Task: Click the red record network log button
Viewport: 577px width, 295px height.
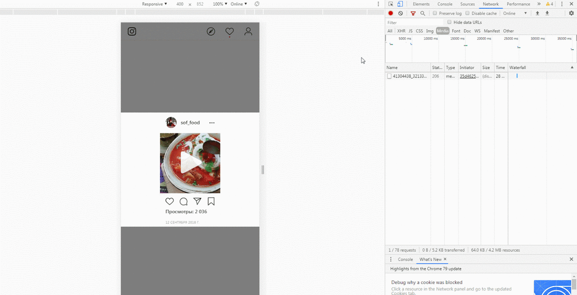Action: (x=391, y=13)
